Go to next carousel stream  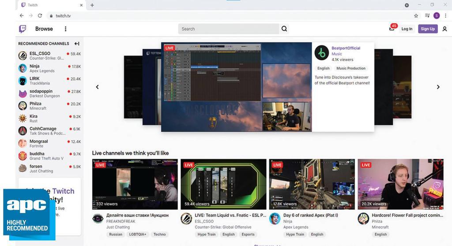click(x=438, y=87)
